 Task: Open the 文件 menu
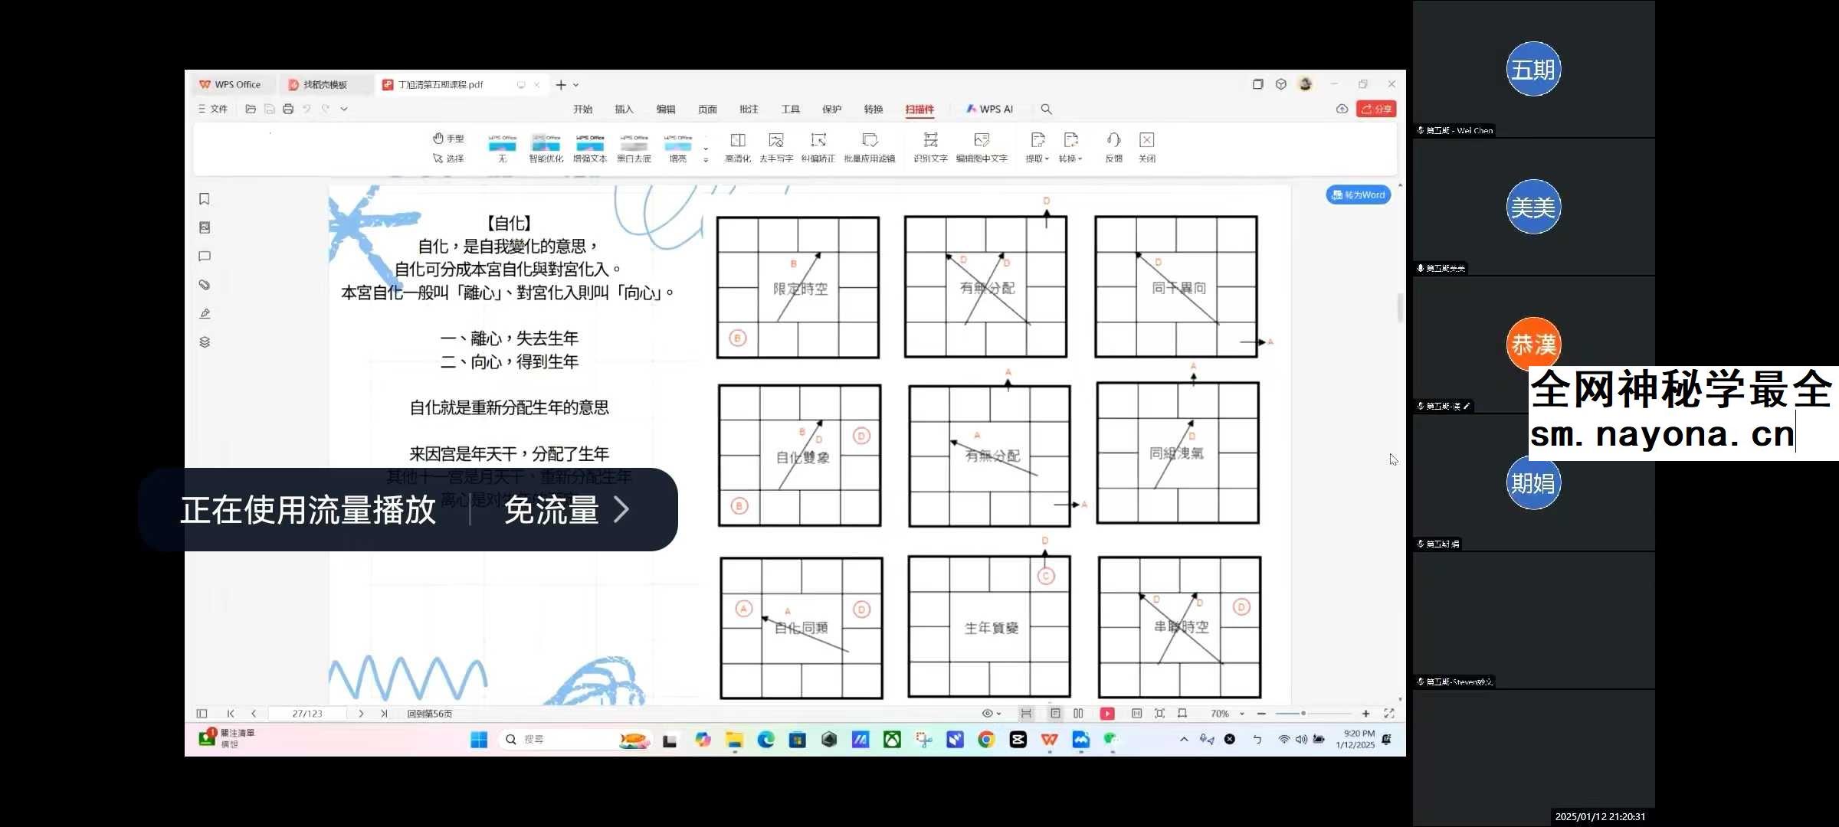tap(213, 109)
